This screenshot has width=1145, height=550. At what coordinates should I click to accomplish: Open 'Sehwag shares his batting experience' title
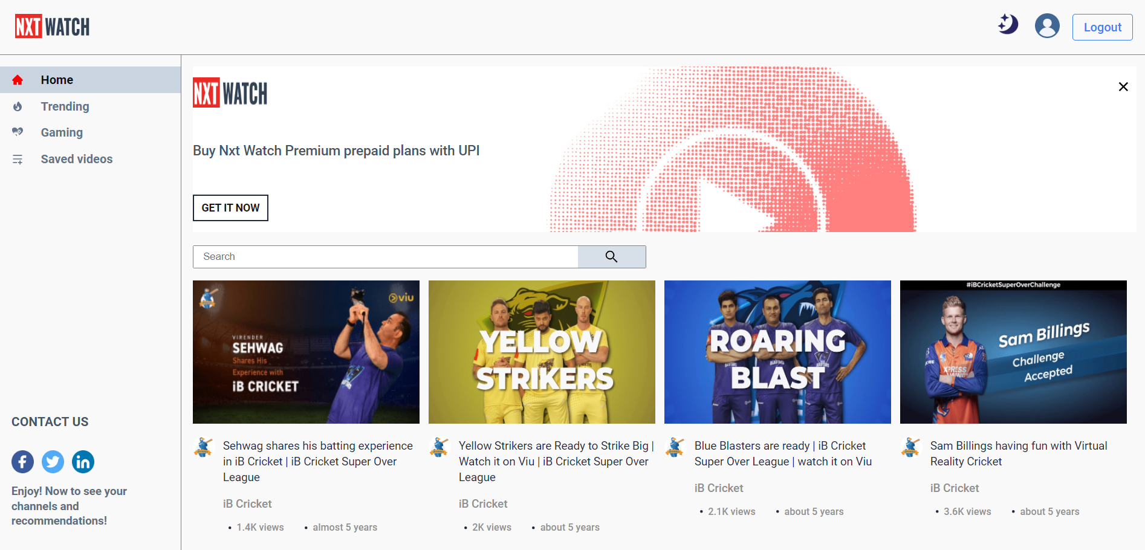tap(318, 461)
